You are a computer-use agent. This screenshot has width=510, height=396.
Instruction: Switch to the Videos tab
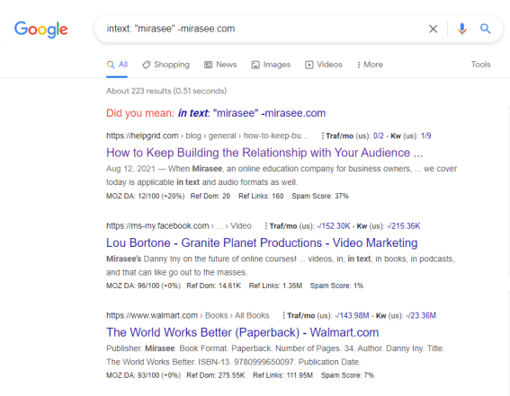(324, 65)
